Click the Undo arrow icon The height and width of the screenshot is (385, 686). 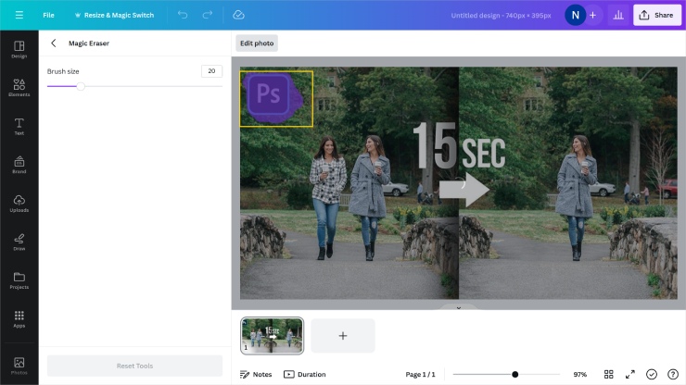tap(183, 16)
